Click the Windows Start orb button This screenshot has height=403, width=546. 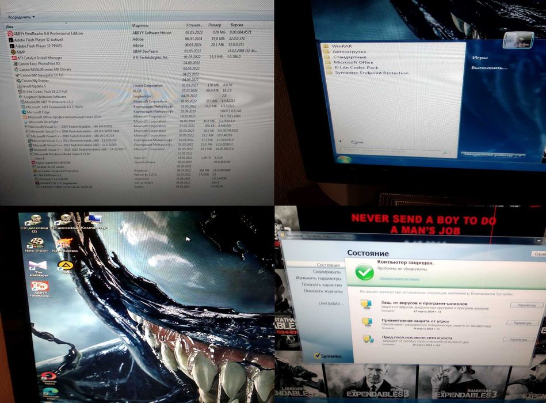tap(343, 159)
